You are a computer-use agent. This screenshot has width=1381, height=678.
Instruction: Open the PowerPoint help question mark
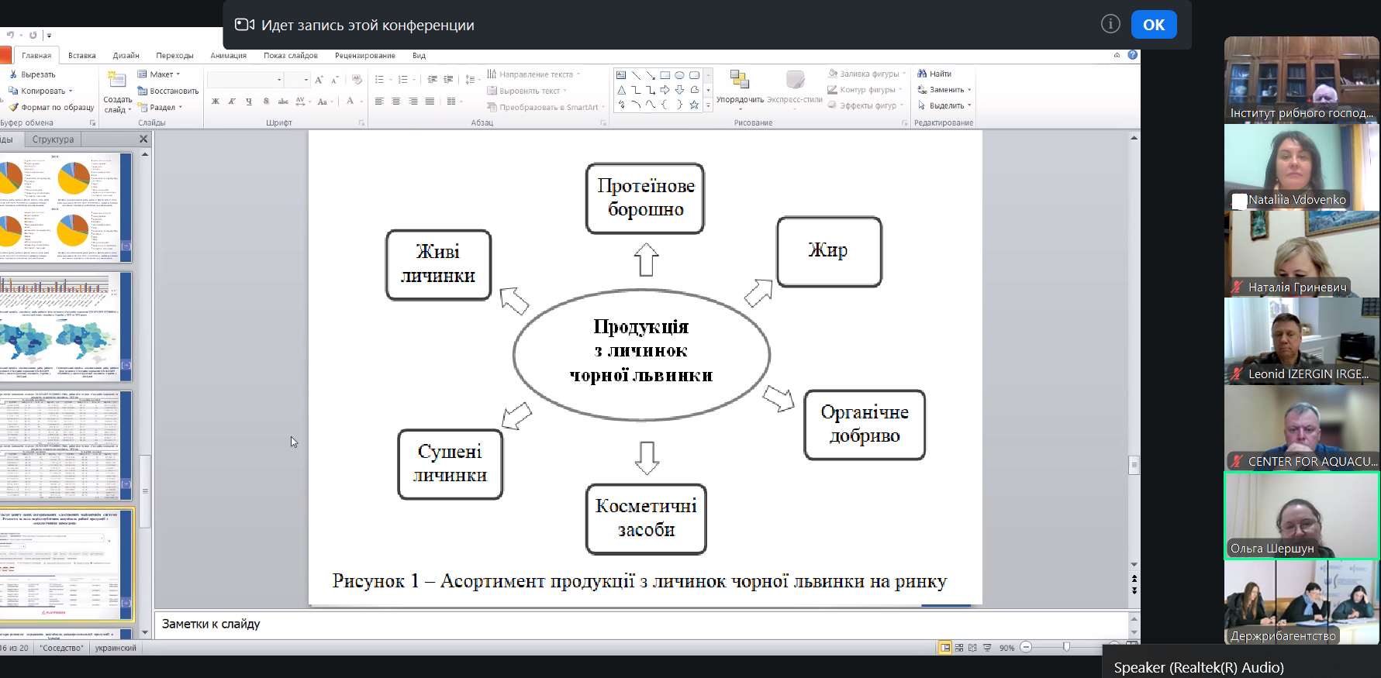[x=1132, y=55]
